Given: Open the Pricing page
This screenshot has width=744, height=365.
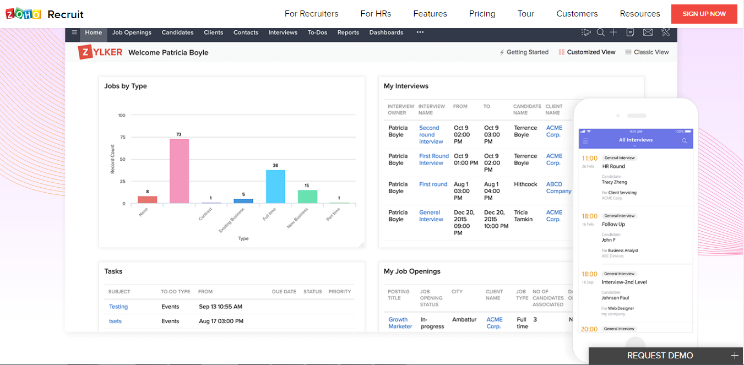Looking at the screenshot, I should point(482,14).
